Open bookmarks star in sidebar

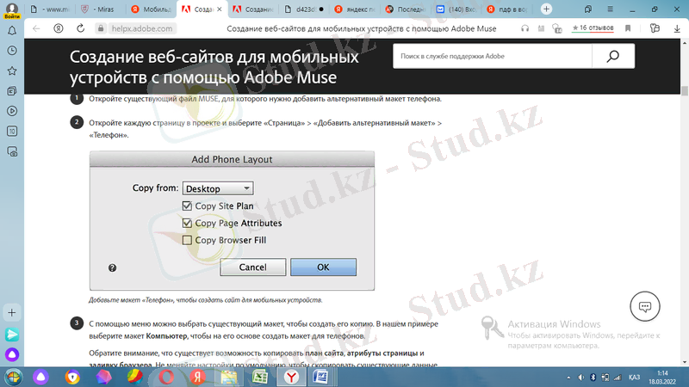click(x=12, y=71)
